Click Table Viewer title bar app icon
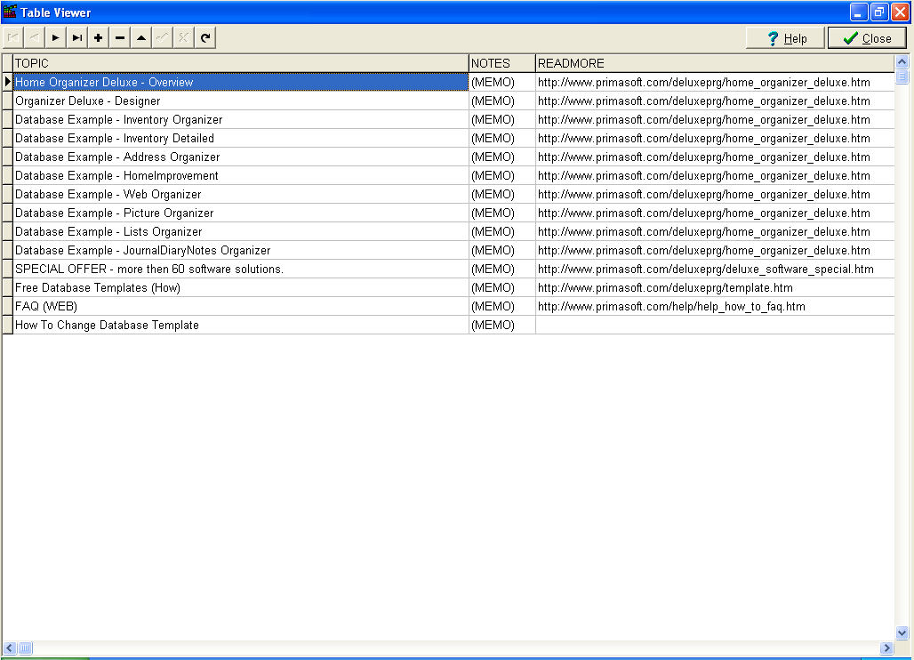914x660 pixels. [10, 12]
